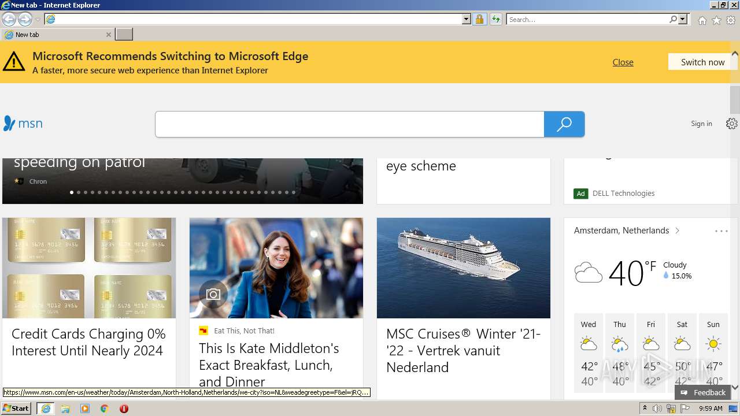Go forward with the browser Forward arrow

pyautogui.click(x=25, y=19)
